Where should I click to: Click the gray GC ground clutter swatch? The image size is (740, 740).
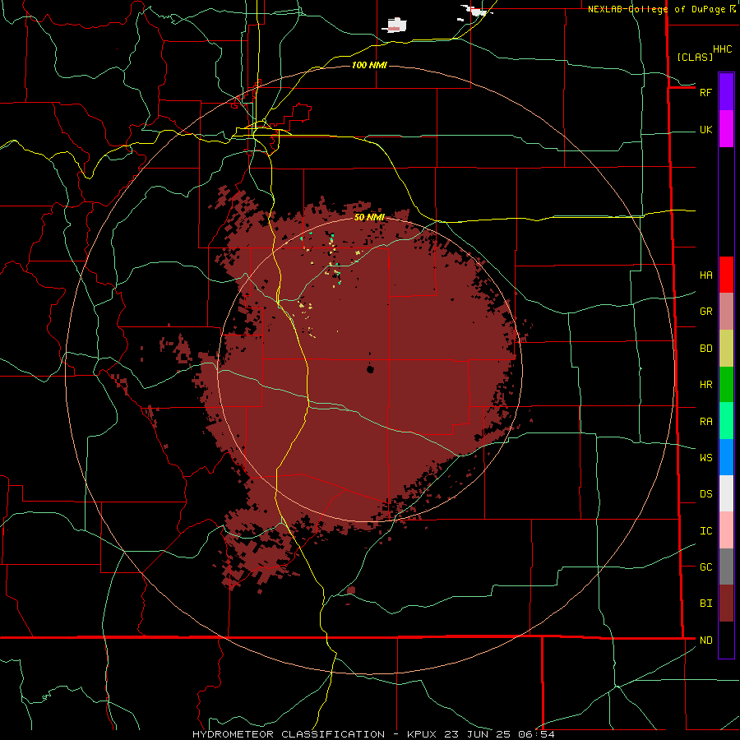coord(726,567)
